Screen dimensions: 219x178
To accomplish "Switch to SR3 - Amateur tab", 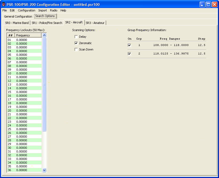I will pos(95,23).
